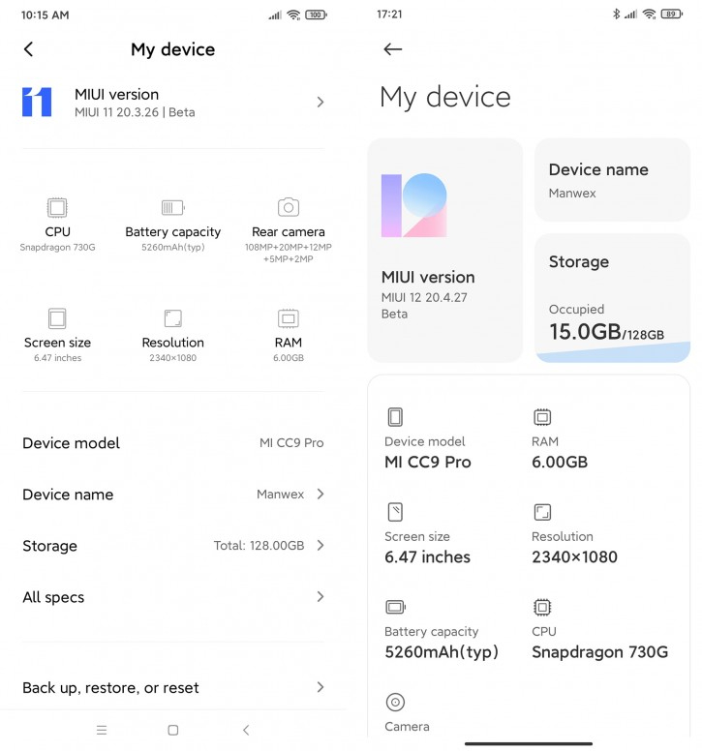702x751 pixels.
Task: Tap the MIUI version card showing MIUI 12 20.4.27
Action: click(444, 250)
